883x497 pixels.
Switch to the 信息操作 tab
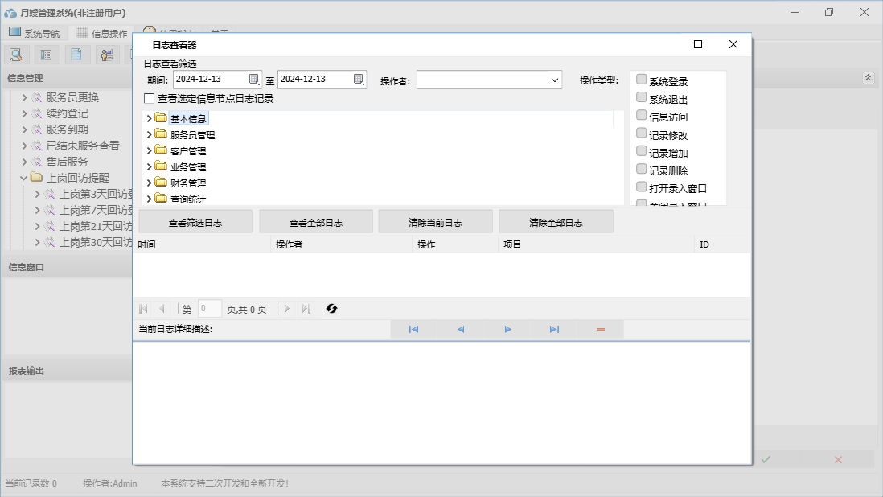[x=101, y=33]
